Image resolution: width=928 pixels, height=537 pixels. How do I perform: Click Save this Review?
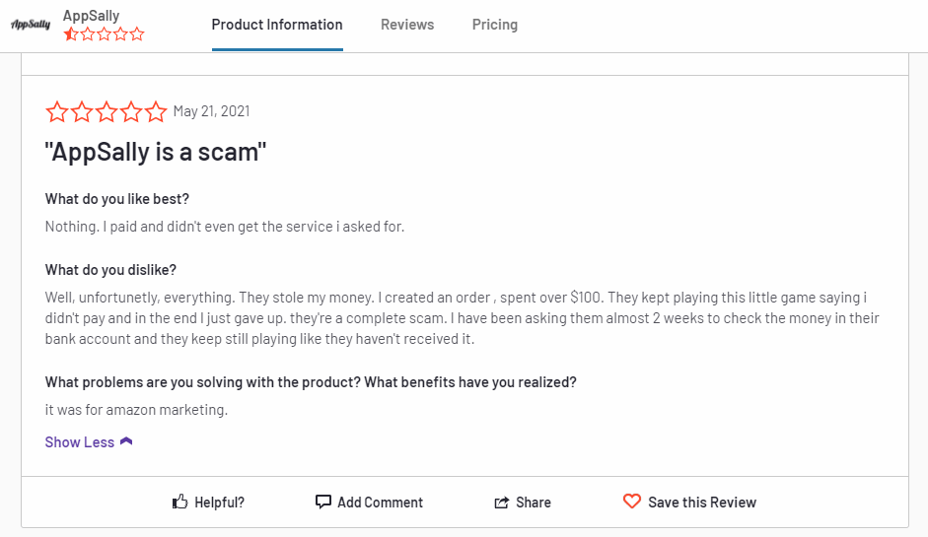[702, 503]
